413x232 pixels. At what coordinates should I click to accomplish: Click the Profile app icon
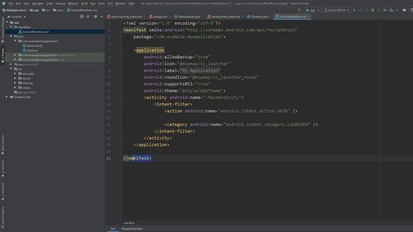click(x=385, y=10)
